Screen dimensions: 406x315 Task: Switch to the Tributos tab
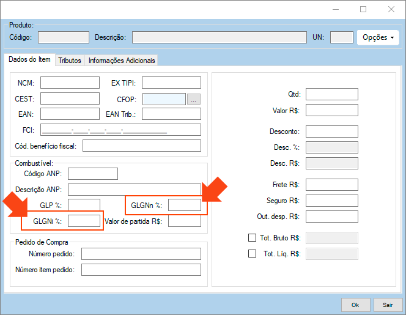coord(70,61)
